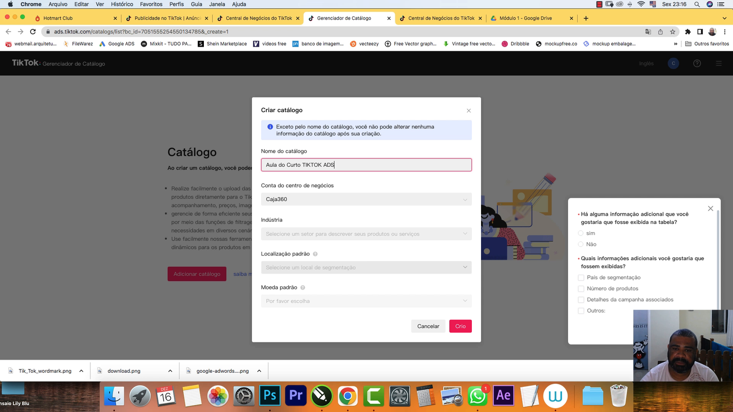The width and height of the screenshot is (733, 412).
Task: Open Outros favoritos bookmarks folder
Action: (707, 44)
